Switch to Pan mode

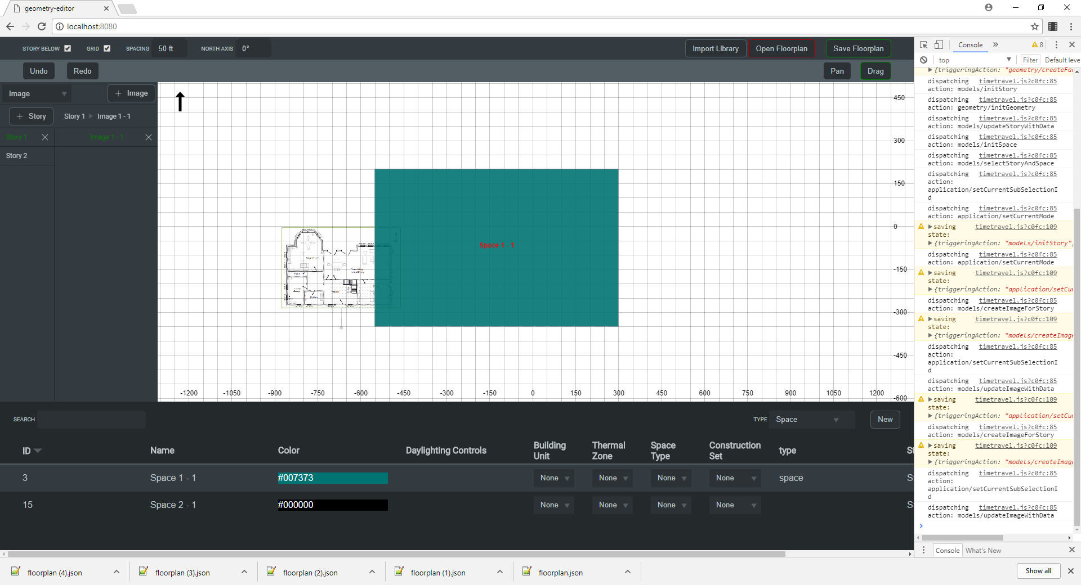(837, 71)
